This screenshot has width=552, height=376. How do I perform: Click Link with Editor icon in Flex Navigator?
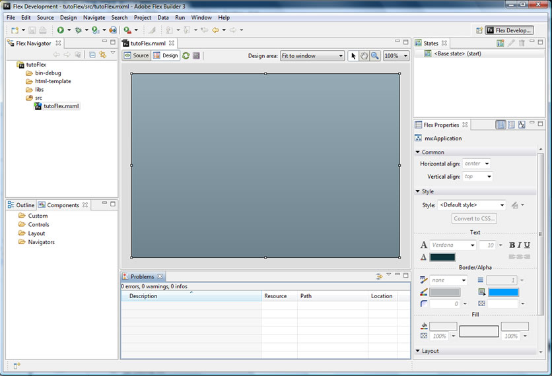[102, 55]
